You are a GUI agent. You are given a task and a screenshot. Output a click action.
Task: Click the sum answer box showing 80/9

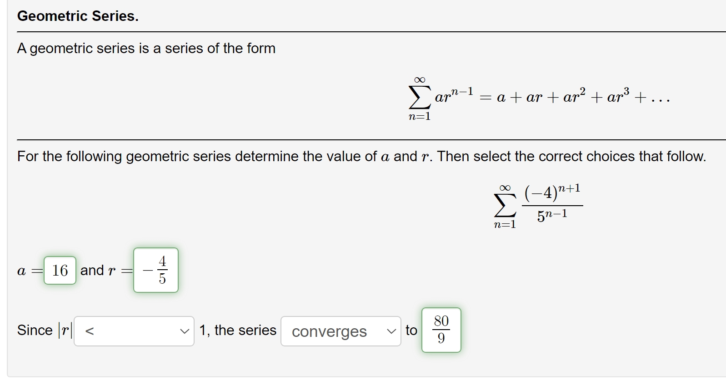coord(441,330)
